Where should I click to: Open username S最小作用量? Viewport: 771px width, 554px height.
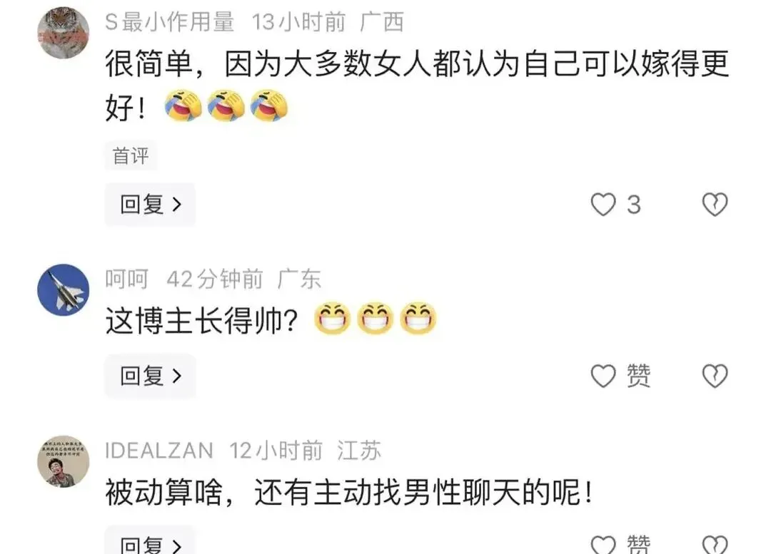pyautogui.click(x=170, y=22)
